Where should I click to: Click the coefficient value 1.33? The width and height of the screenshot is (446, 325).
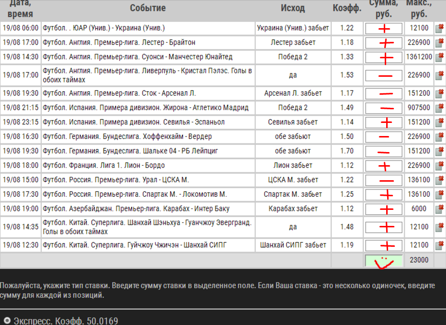(347, 57)
